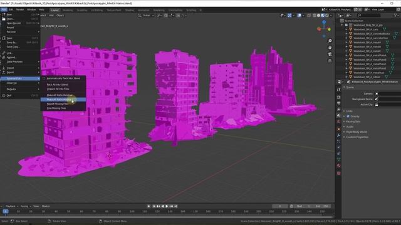401x225 pixels.
Task: Expand the Units panel
Action: pos(350,111)
